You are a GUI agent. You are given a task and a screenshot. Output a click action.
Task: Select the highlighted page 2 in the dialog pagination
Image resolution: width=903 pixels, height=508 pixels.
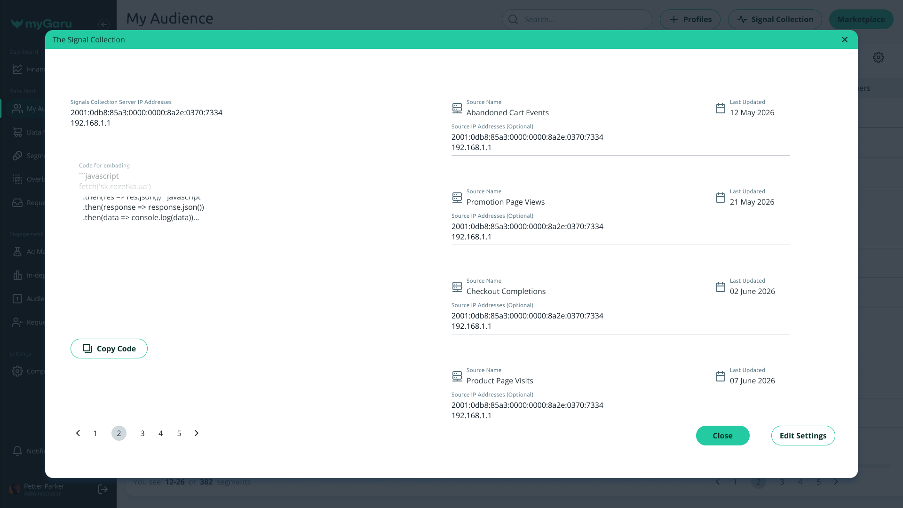click(x=119, y=433)
